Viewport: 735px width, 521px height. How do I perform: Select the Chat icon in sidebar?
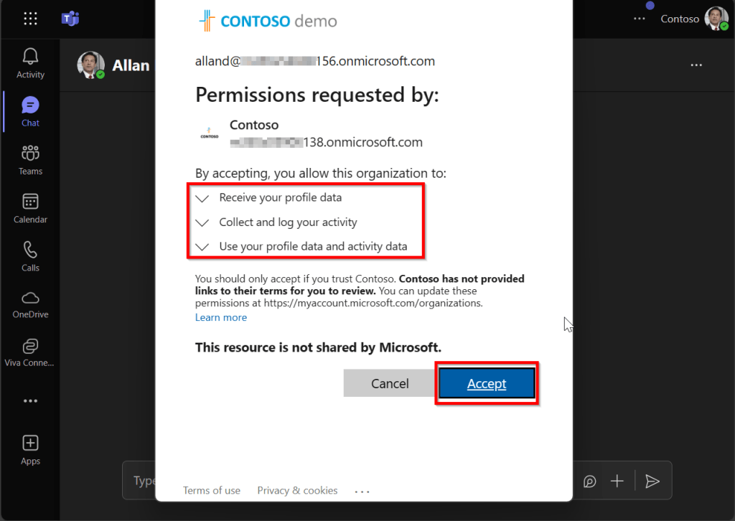[30, 105]
